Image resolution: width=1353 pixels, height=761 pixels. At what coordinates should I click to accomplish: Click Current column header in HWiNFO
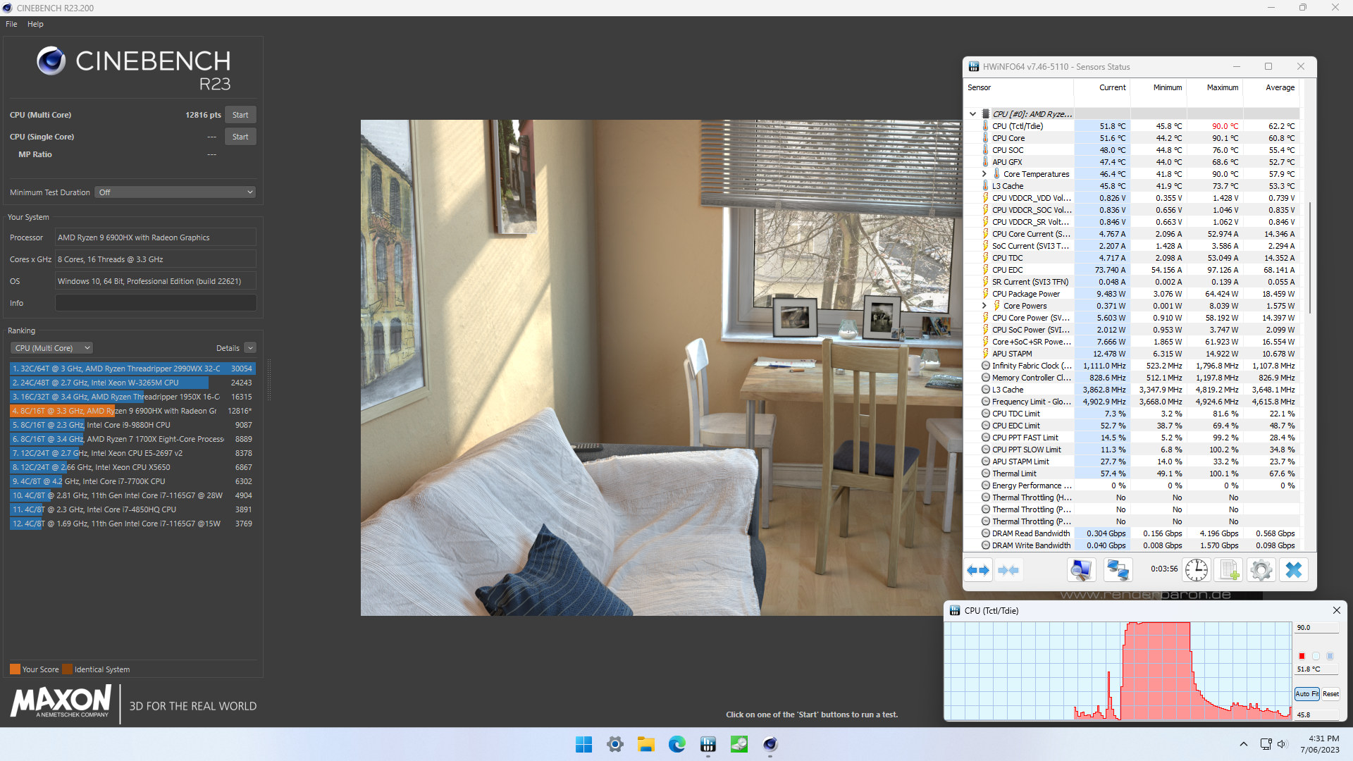pyautogui.click(x=1103, y=87)
